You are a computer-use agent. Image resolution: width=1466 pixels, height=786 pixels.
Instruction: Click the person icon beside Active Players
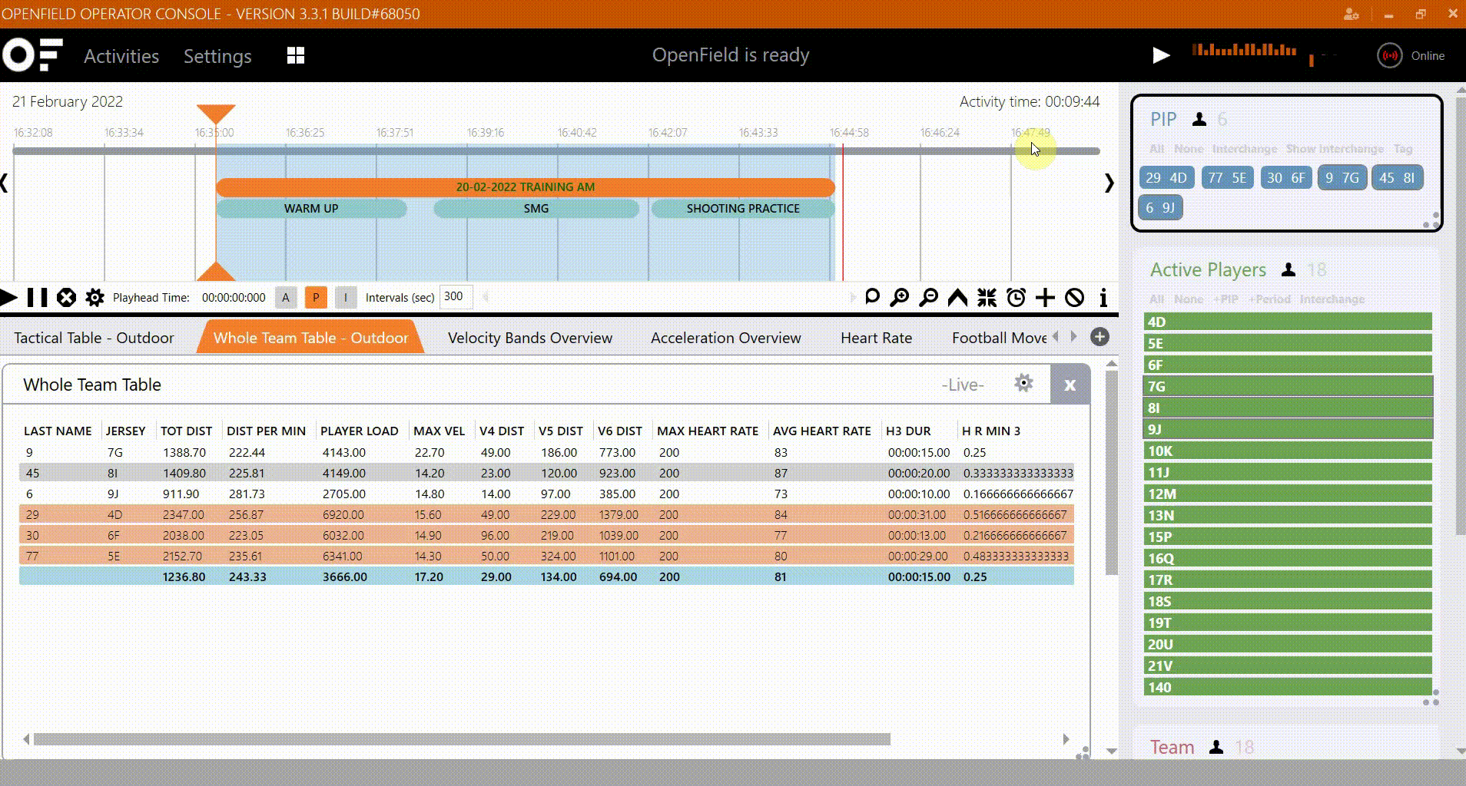coord(1289,269)
